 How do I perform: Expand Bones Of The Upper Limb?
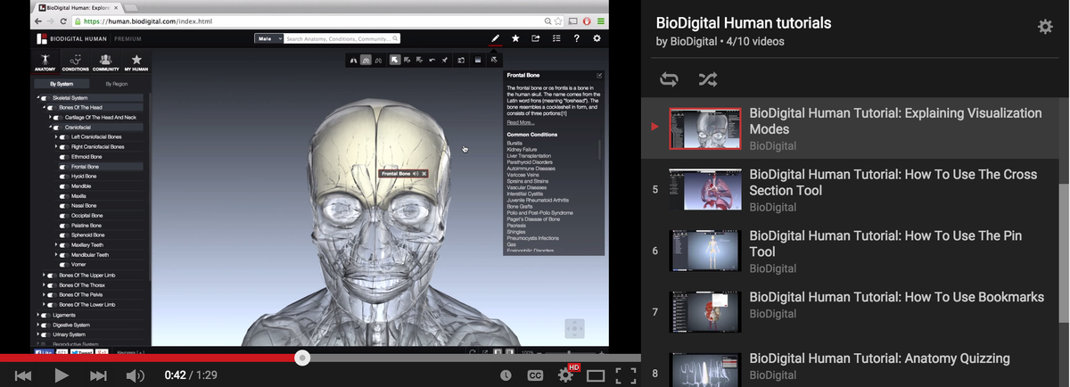44,276
